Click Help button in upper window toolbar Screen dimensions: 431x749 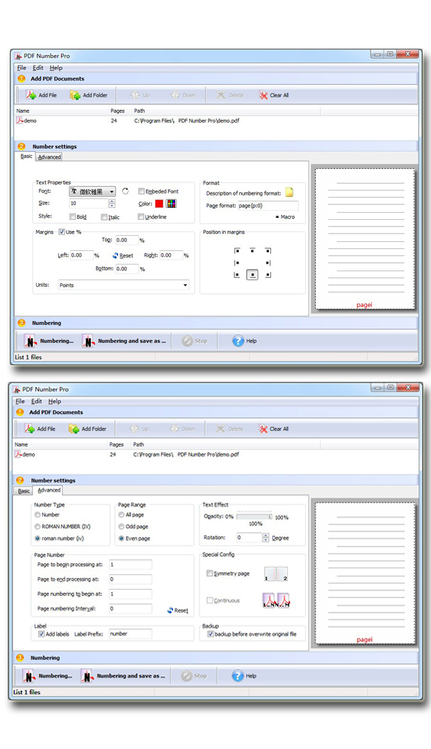pyautogui.click(x=245, y=341)
